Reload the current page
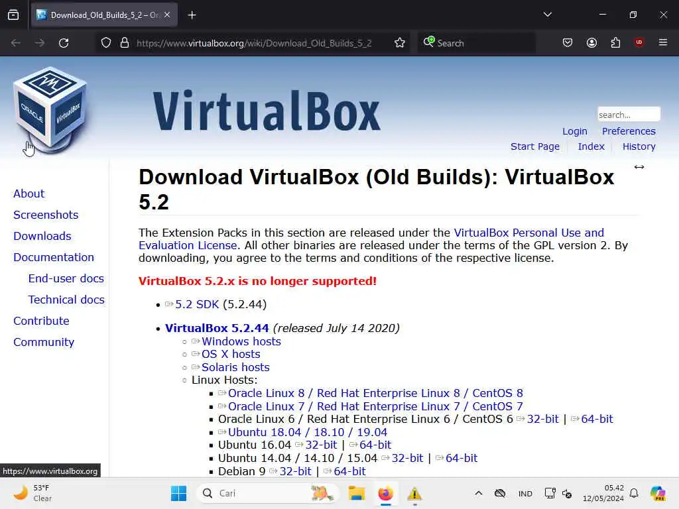 (x=64, y=43)
